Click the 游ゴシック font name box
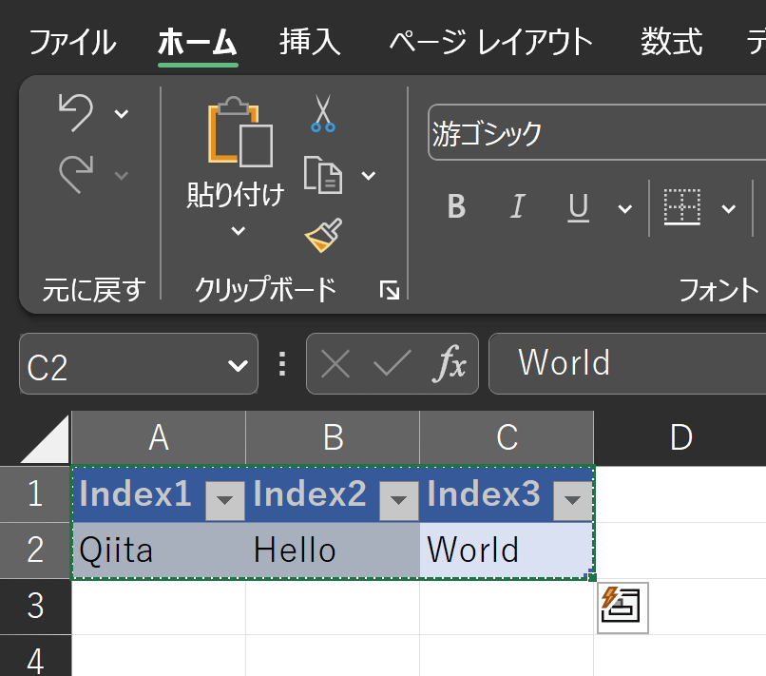Viewport: 766px width, 676px height. [x=597, y=132]
